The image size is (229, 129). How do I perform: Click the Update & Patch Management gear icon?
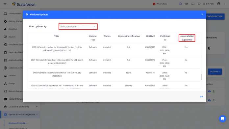click(5, 115)
